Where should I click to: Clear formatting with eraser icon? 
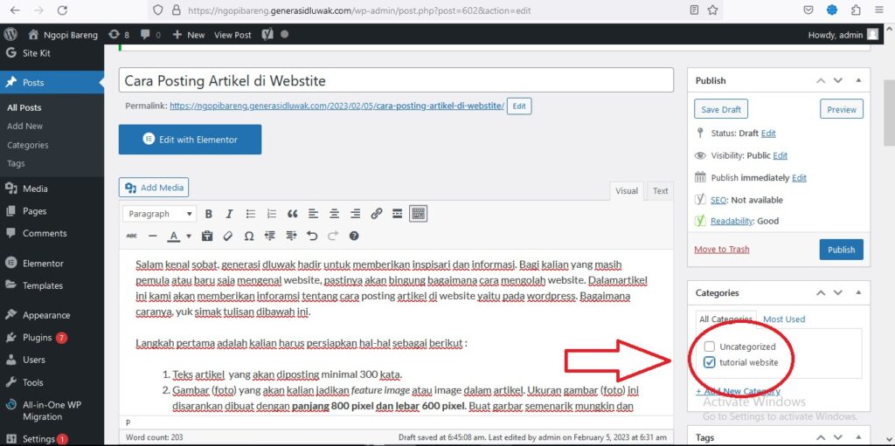coord(228,236)
